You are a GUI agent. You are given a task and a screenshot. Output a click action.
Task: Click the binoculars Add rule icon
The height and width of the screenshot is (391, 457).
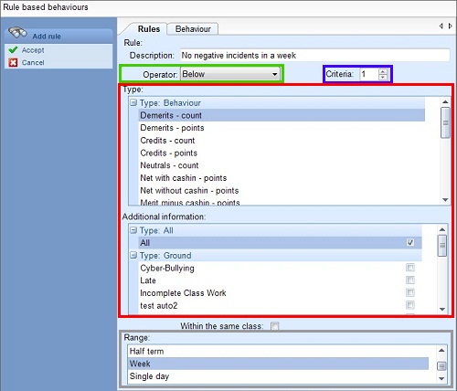[17, 33]
